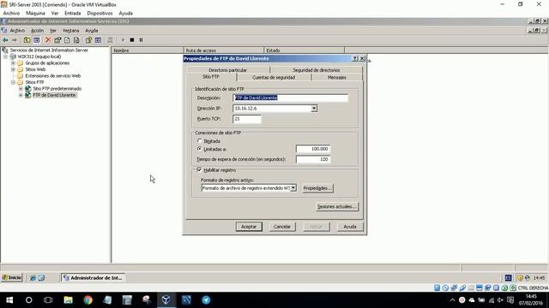Click the Stop square button in toolbar

coord(132,40)
